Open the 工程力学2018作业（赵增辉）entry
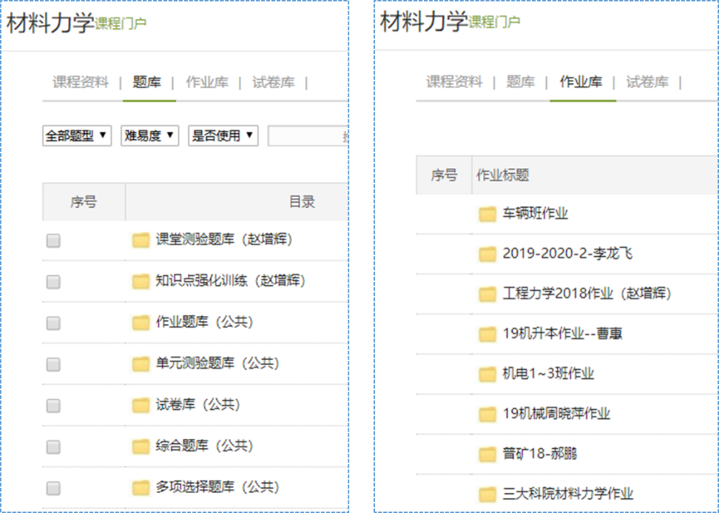This screenshot has width=719, height=513. coord(587,294)
